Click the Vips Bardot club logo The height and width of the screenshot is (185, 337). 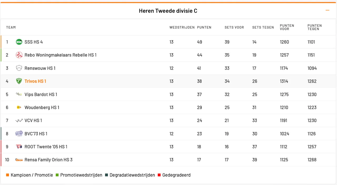pyautogui.click(x=19, y=94)
